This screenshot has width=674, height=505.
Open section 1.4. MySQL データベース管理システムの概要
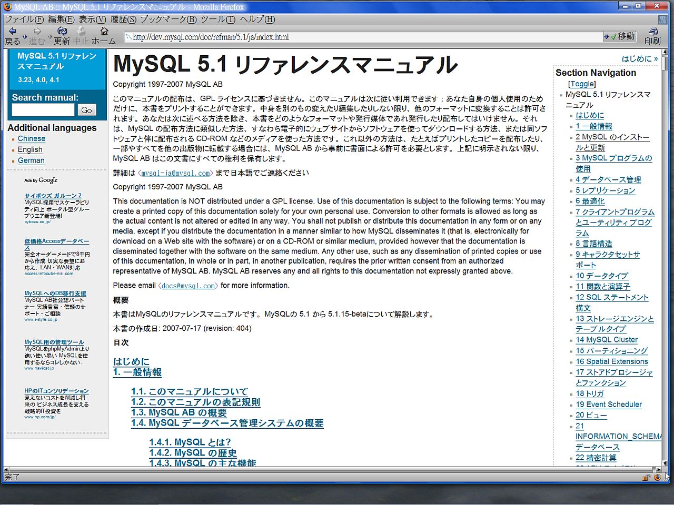point(227,423)
